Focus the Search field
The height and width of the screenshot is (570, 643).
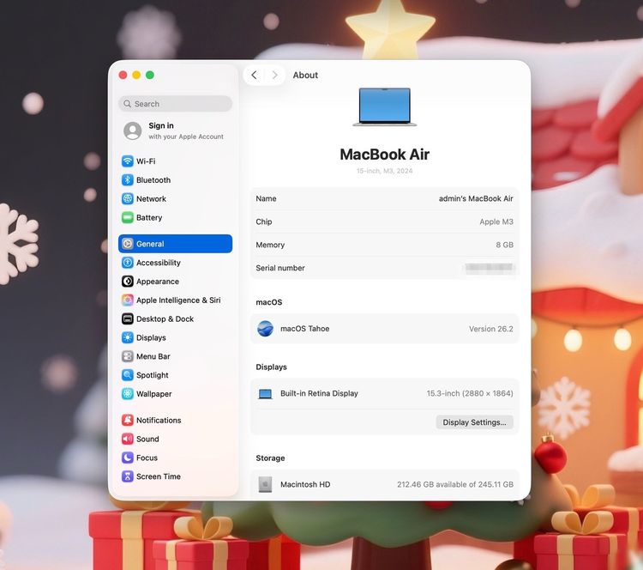(x=176, y=104)
